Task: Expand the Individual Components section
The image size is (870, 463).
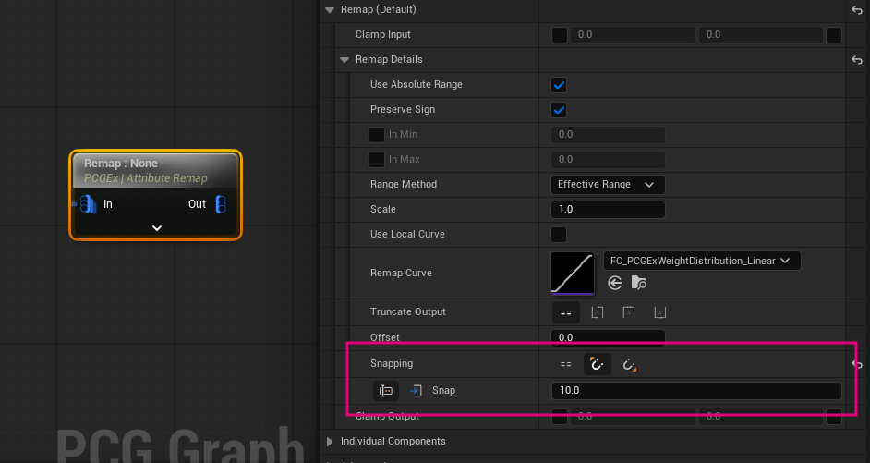Action: (x=331, y=442)
